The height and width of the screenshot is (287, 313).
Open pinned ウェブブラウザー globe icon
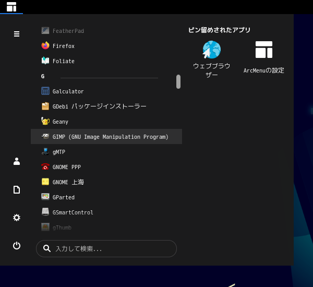click(212, 50)
